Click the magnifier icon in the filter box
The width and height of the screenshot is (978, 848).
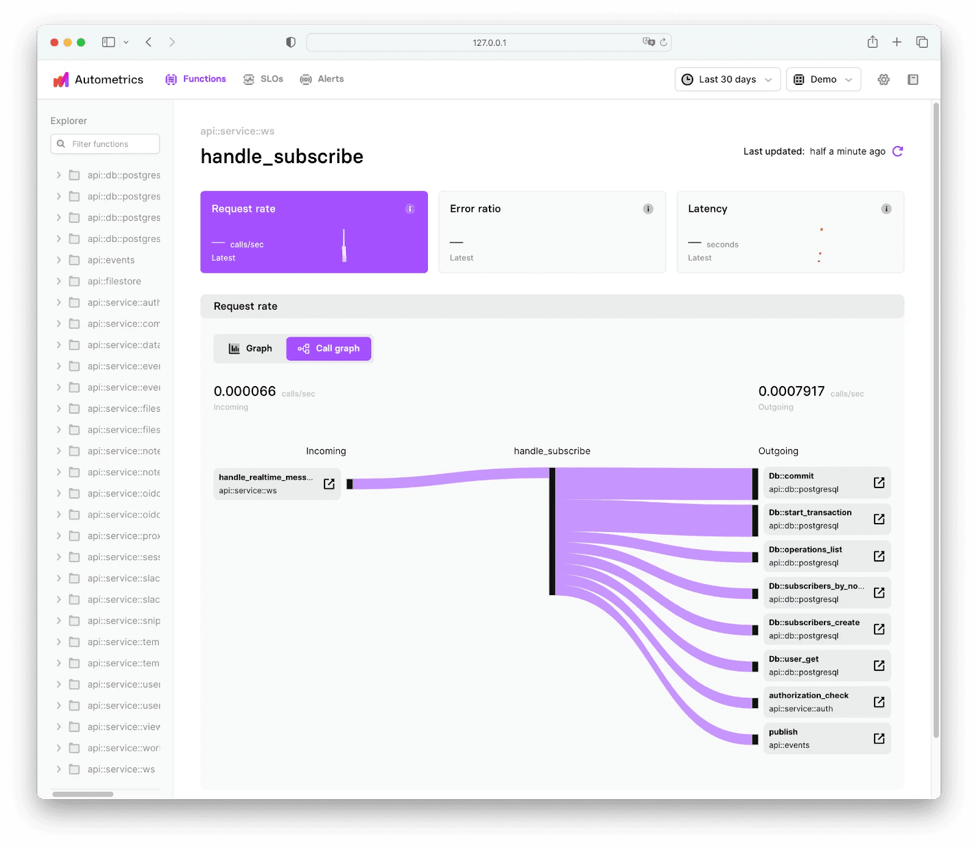[x=61, y=144]
